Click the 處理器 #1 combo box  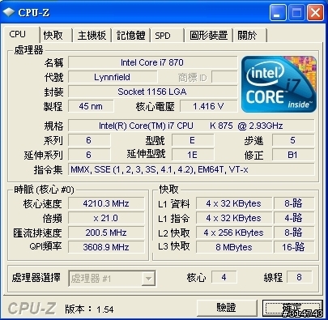point(112,279)
